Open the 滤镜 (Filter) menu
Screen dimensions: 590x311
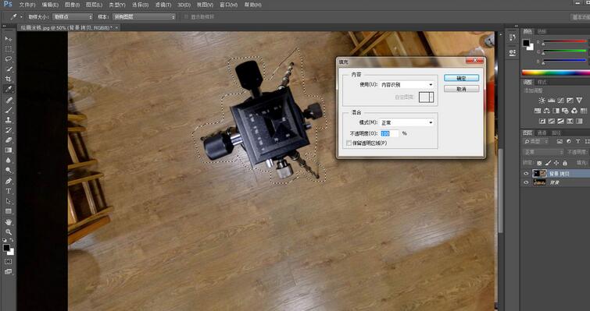pos(163,5)
